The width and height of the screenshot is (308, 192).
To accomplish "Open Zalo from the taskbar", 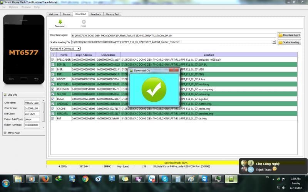I will click(152, 179).
